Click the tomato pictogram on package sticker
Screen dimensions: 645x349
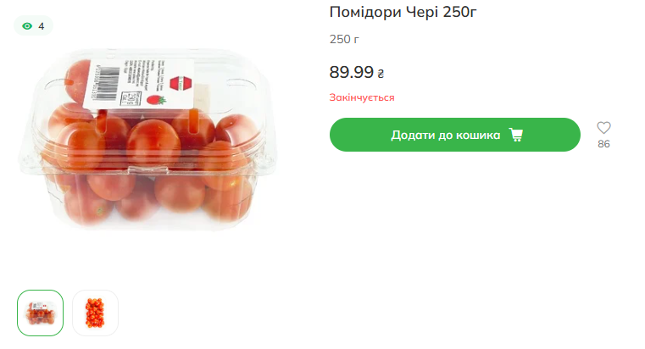tap(156, 99)
